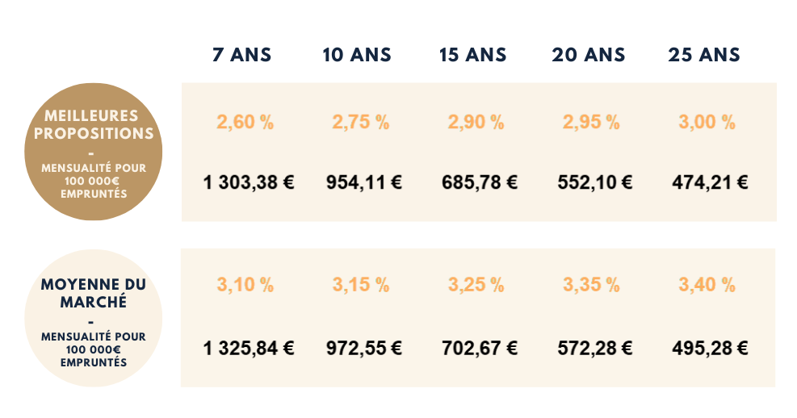
Task: Click the 685,78 € monthly payment
Action: [x=480, y=182]
